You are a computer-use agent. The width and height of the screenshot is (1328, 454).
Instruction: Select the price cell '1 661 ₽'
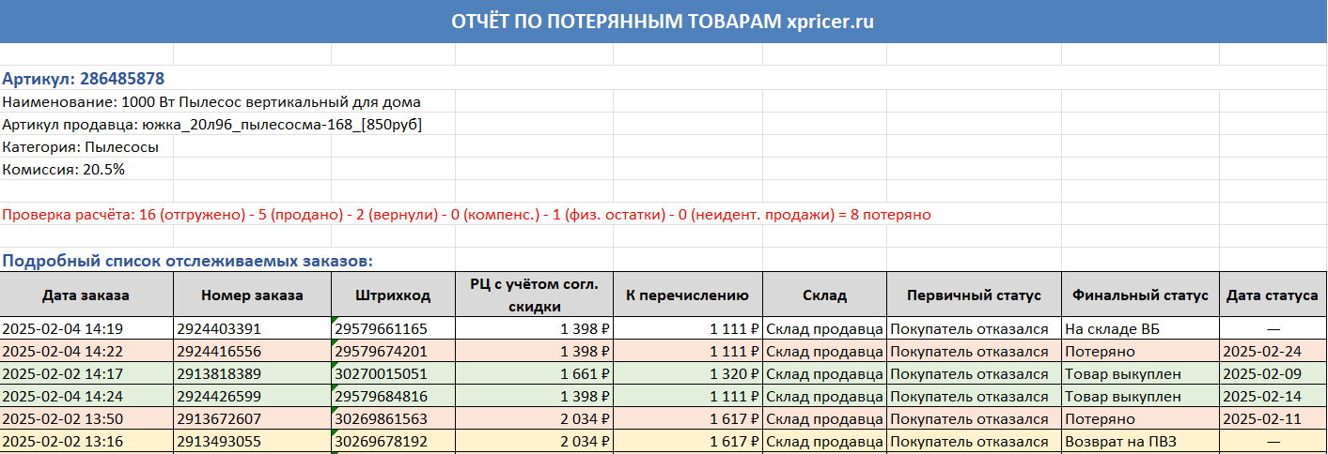point(534,374)
